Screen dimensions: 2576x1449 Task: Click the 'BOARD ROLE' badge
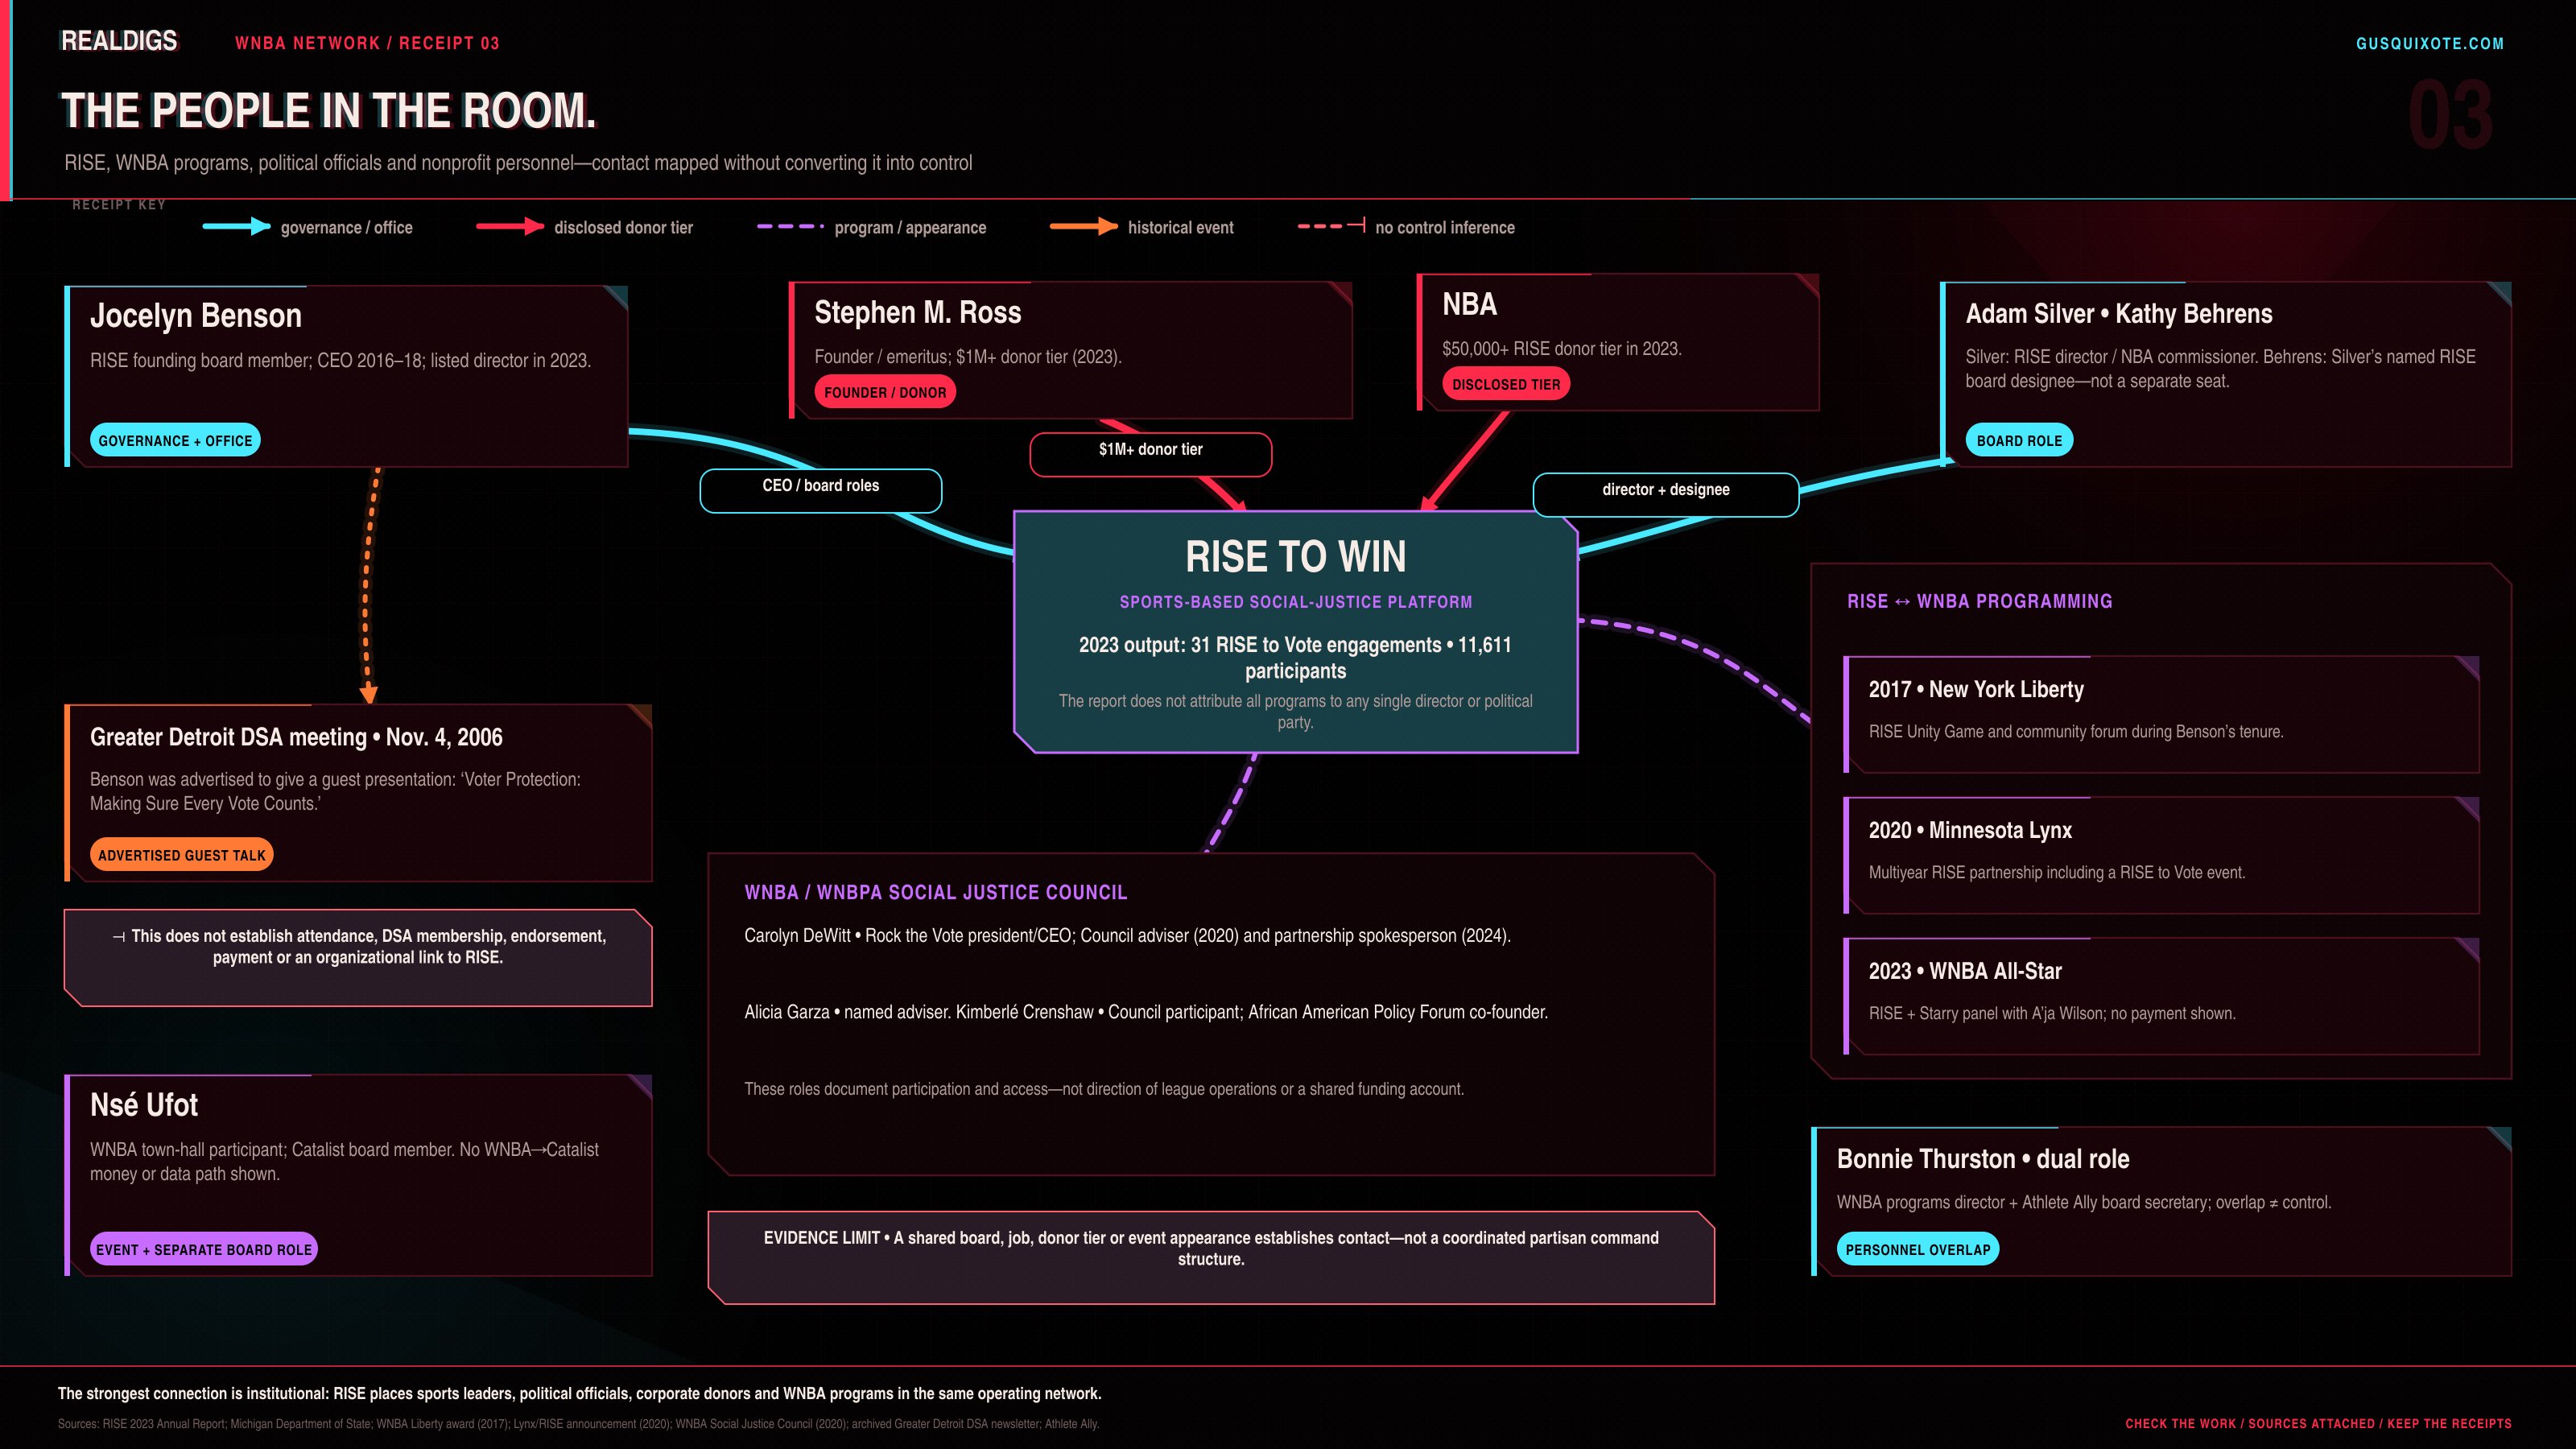pyautogui.click(x=2019, y=440)
